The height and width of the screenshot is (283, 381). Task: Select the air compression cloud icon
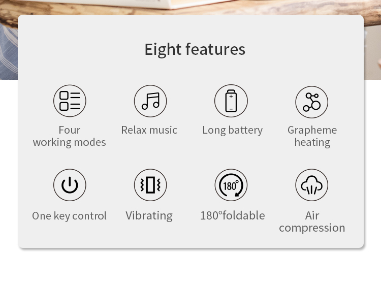click(311, 185)
